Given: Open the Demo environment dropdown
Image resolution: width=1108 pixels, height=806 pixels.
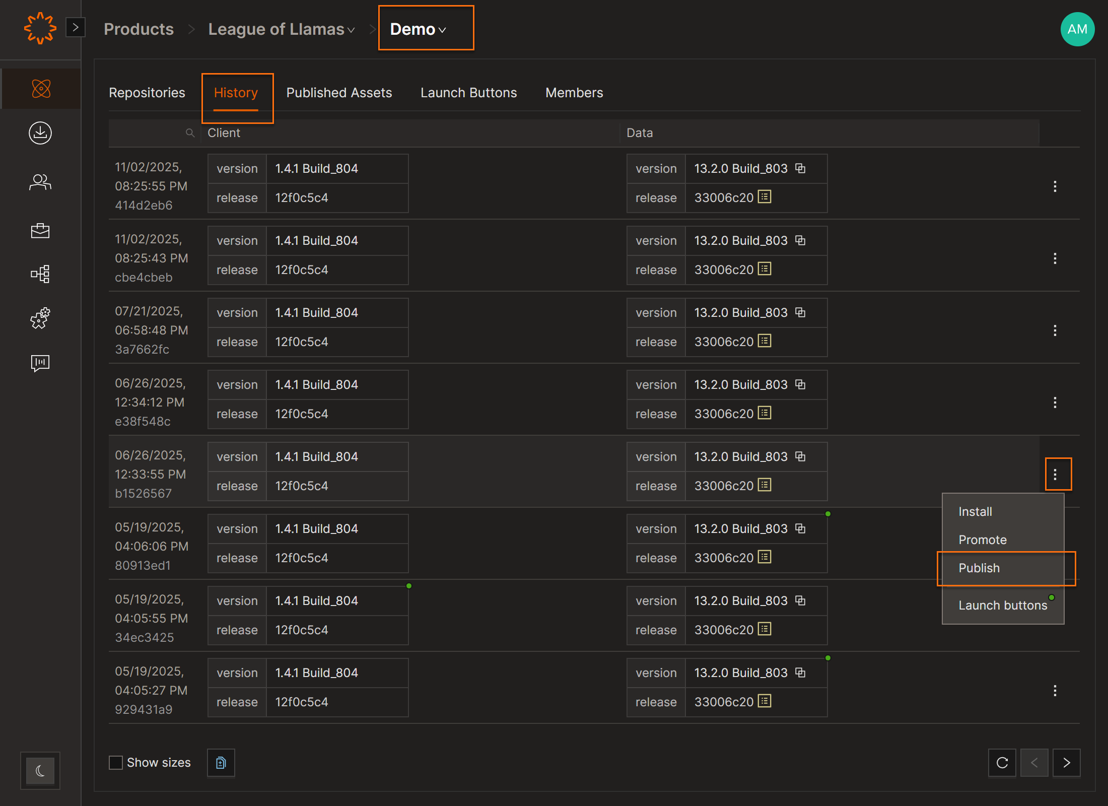Looking at the screenshot, I should coord(418,29).
